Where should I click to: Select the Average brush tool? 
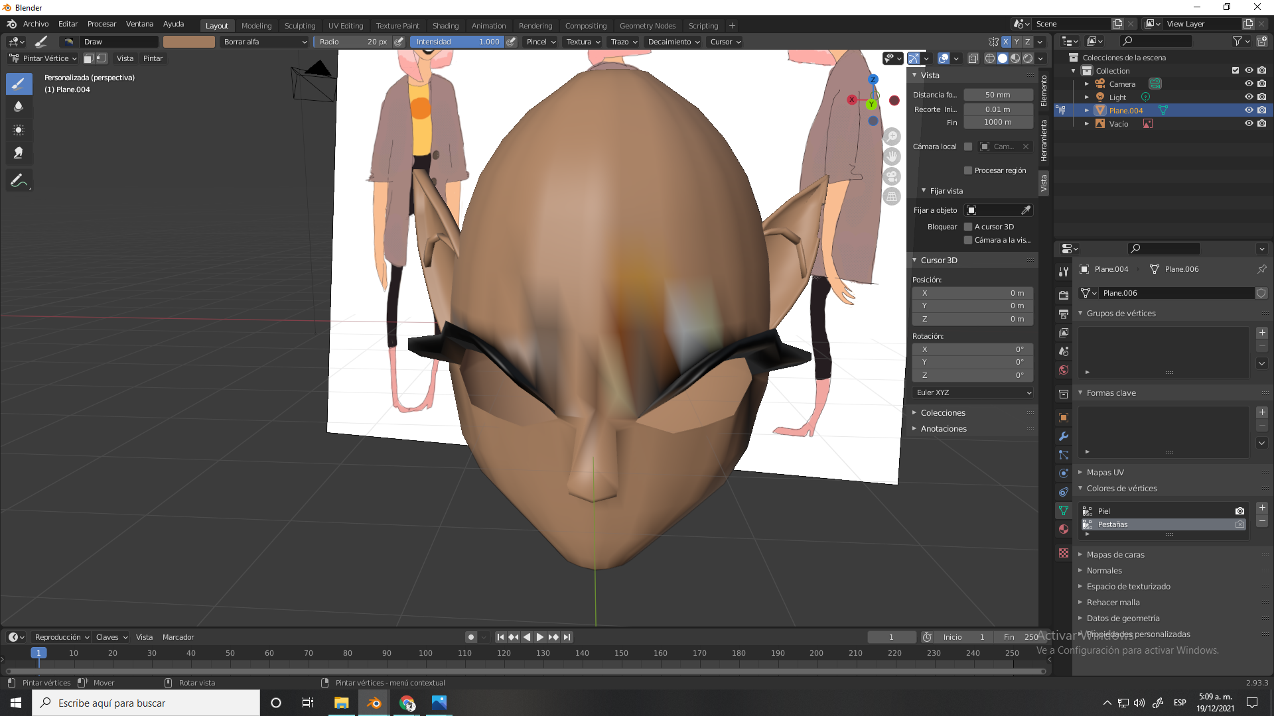coord(19,130)
